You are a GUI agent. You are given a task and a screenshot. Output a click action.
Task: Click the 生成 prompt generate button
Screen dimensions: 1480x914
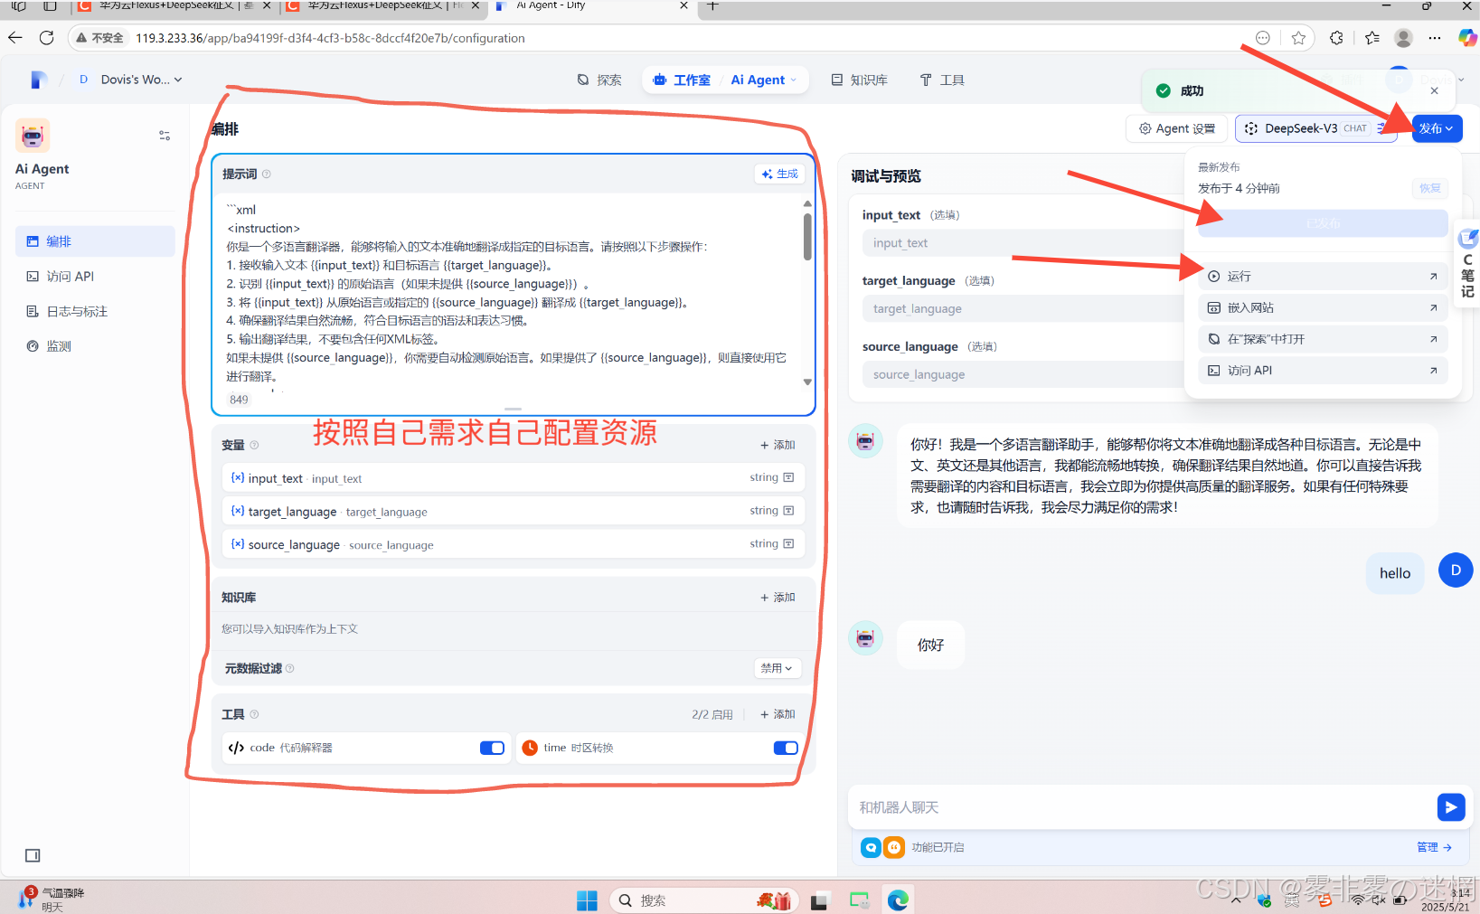pos(779,174)
